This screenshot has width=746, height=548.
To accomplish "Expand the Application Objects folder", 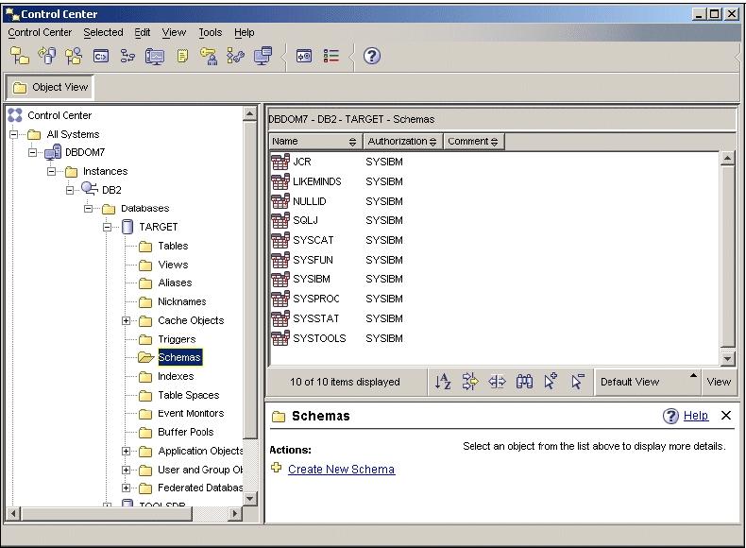I will [126, 452].
